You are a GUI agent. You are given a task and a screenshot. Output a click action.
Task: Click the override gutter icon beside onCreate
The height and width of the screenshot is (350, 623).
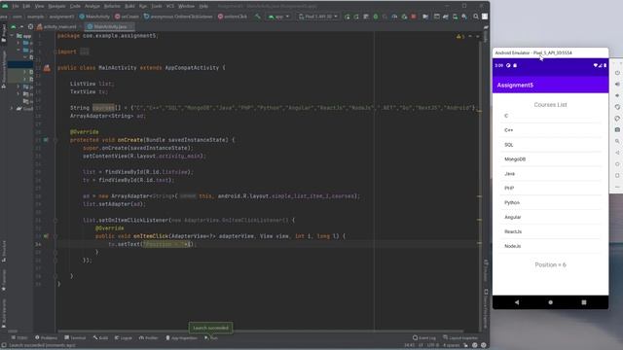point(46,140)
